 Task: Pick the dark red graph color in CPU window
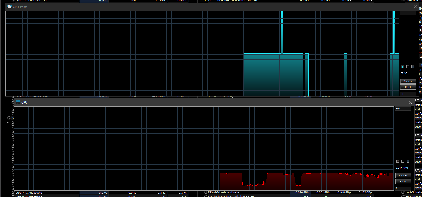pos(398,161)
